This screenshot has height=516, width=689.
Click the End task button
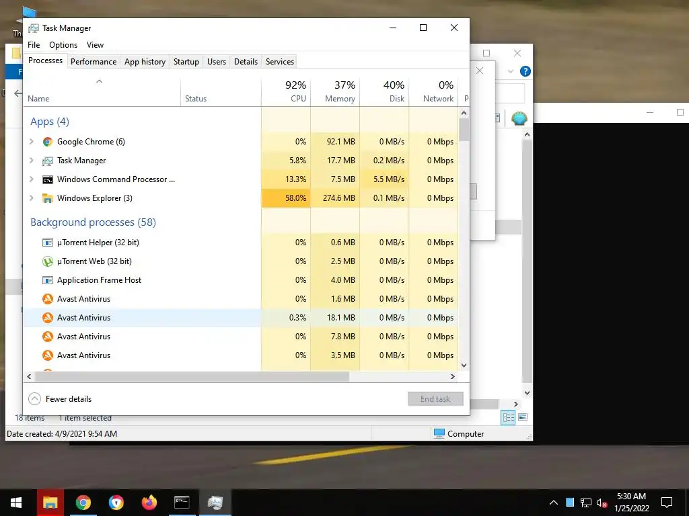[x=435, y=399]
